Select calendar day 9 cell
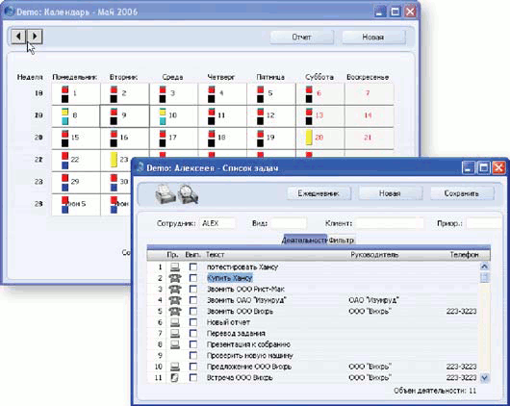The height and width of the screenshot is (406, 510). 124,115
